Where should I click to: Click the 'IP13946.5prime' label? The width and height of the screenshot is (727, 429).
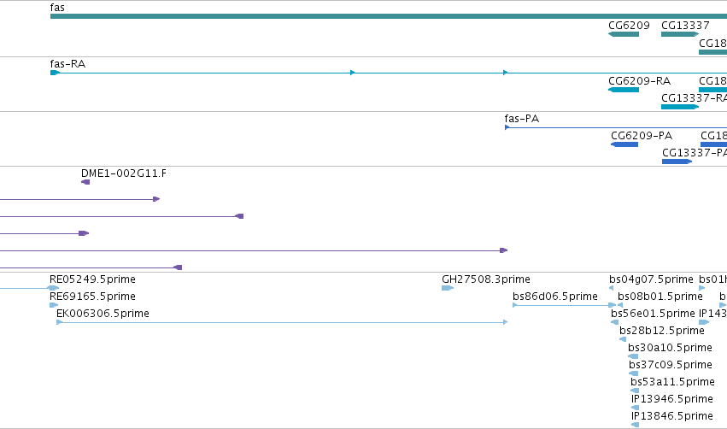pos(672,399)
